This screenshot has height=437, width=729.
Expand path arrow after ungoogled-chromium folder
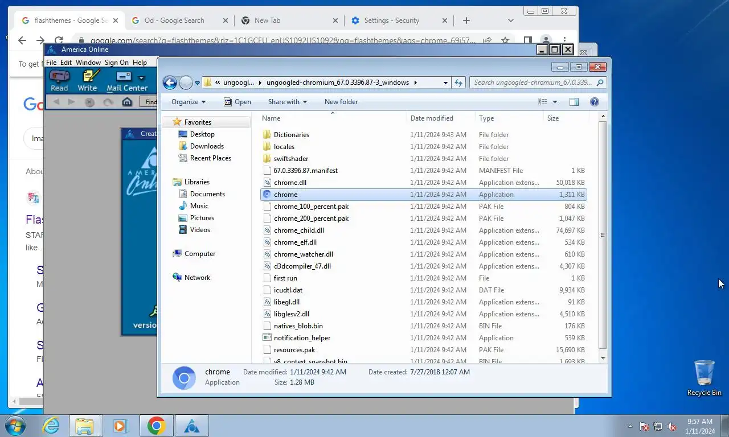[x=415, y=83]
